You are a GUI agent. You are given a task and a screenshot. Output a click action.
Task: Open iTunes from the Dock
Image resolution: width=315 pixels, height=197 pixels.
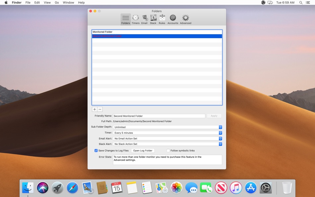(x=236, y=188)
